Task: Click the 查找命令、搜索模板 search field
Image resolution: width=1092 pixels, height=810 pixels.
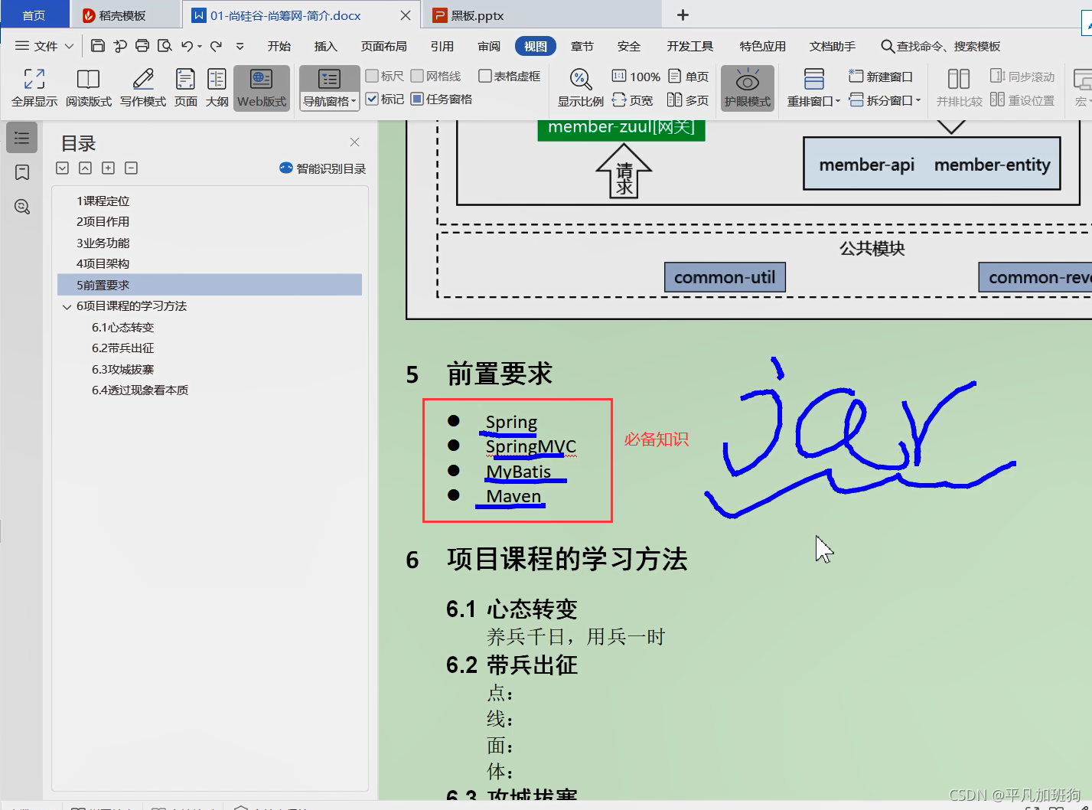Action: [940, 46]
